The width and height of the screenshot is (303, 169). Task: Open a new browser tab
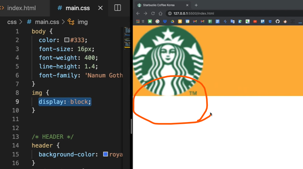pyautogui.click(x=196, y=5)
